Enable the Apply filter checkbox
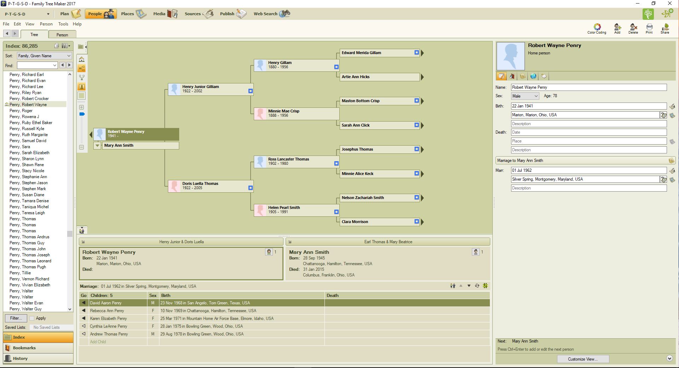The height and width of the screenshot is (368, 679). coord(32,318)
